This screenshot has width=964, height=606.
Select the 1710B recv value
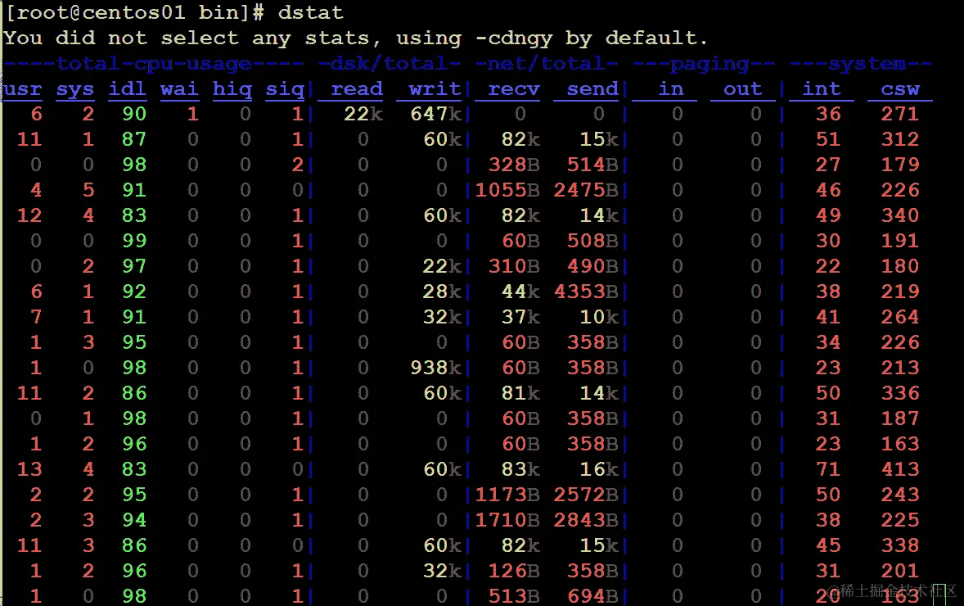point(507,521)
